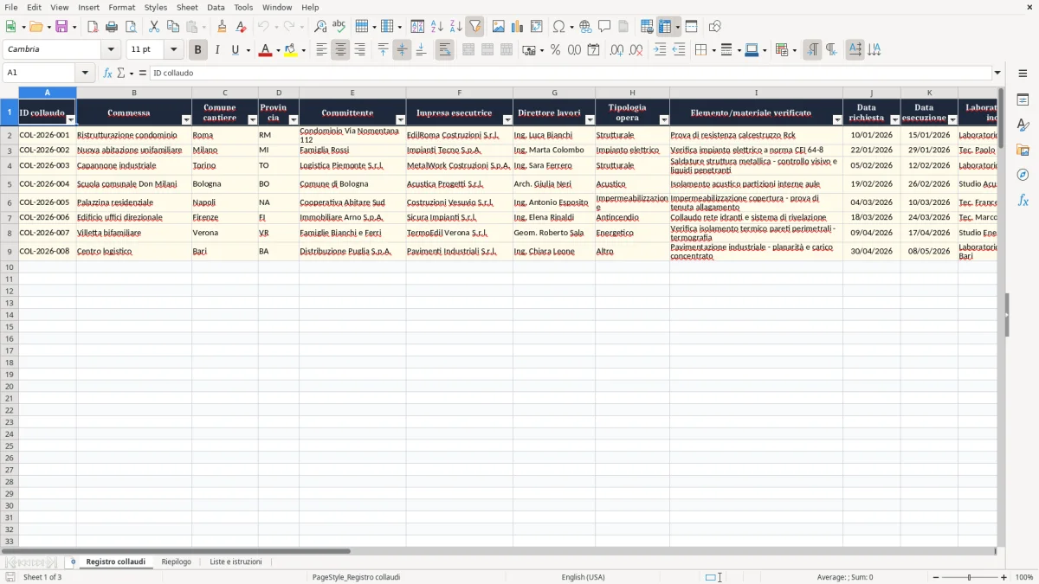The width and height of the screenshot is (1039, 584).
Task: Toggle Center Vertically alignment
Action: coord(402,50)
